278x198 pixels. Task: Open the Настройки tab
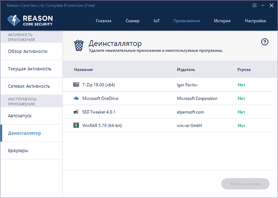255,21
